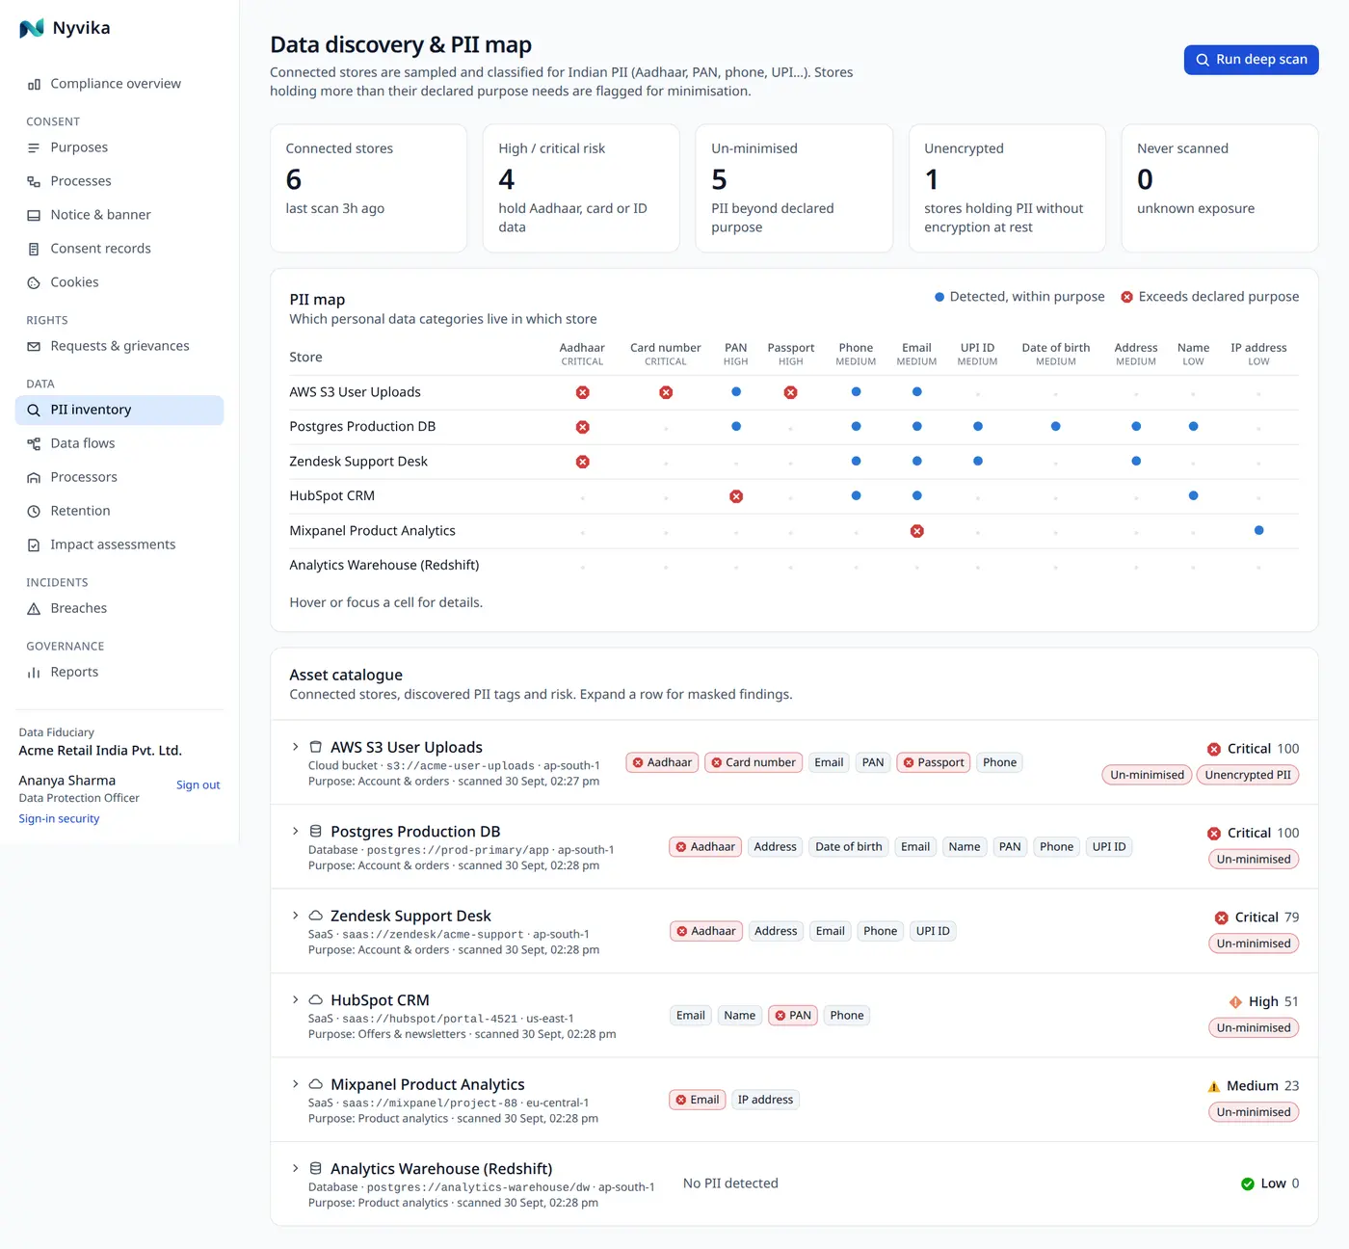1349x1249 pixels.
Task: Expand the AWS S3 User Uploads row
Action: (x=296, y=747)
